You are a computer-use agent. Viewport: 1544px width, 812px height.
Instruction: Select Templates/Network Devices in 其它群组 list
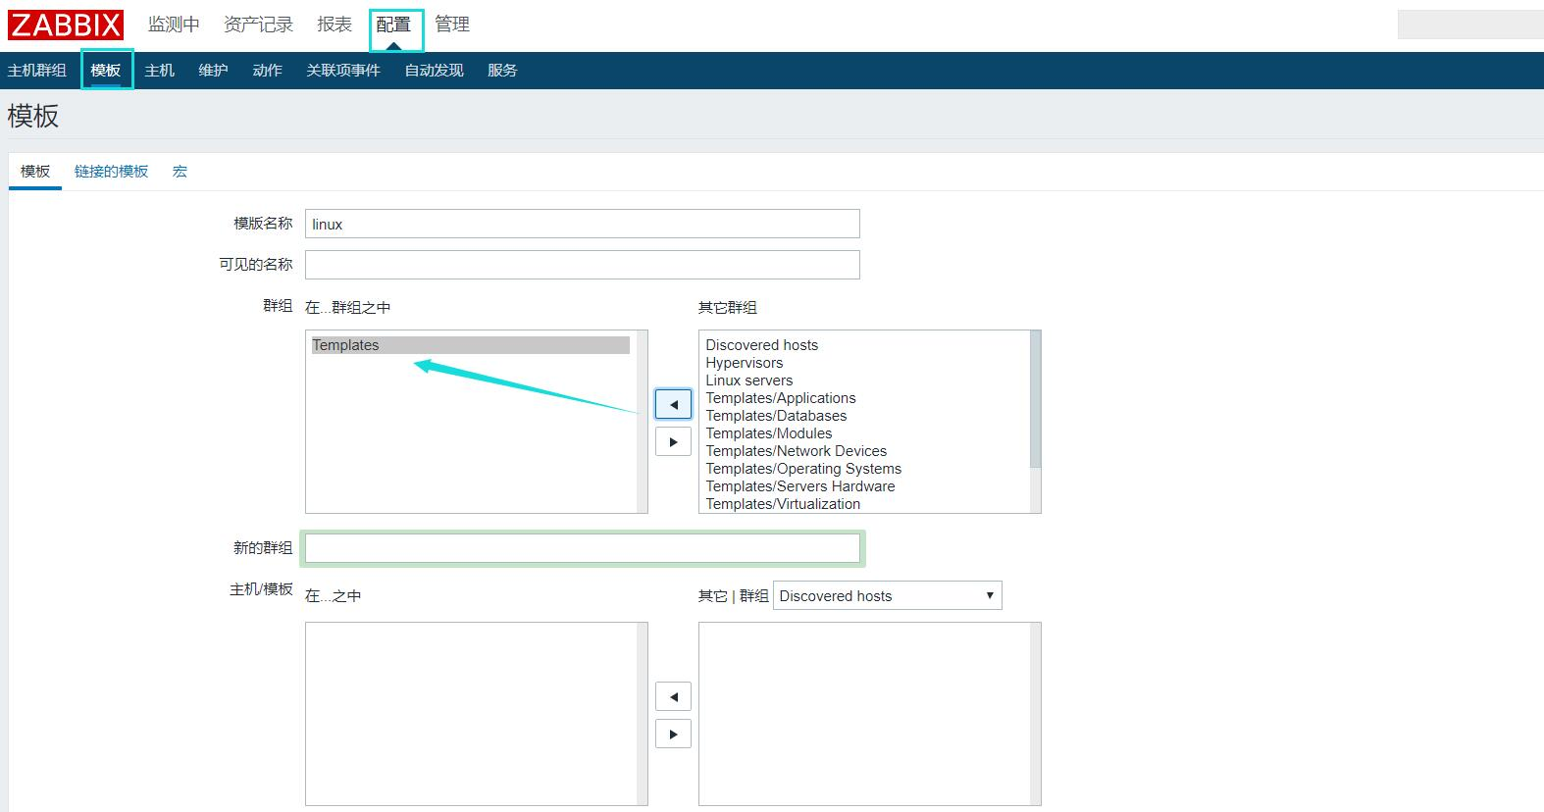797,451
